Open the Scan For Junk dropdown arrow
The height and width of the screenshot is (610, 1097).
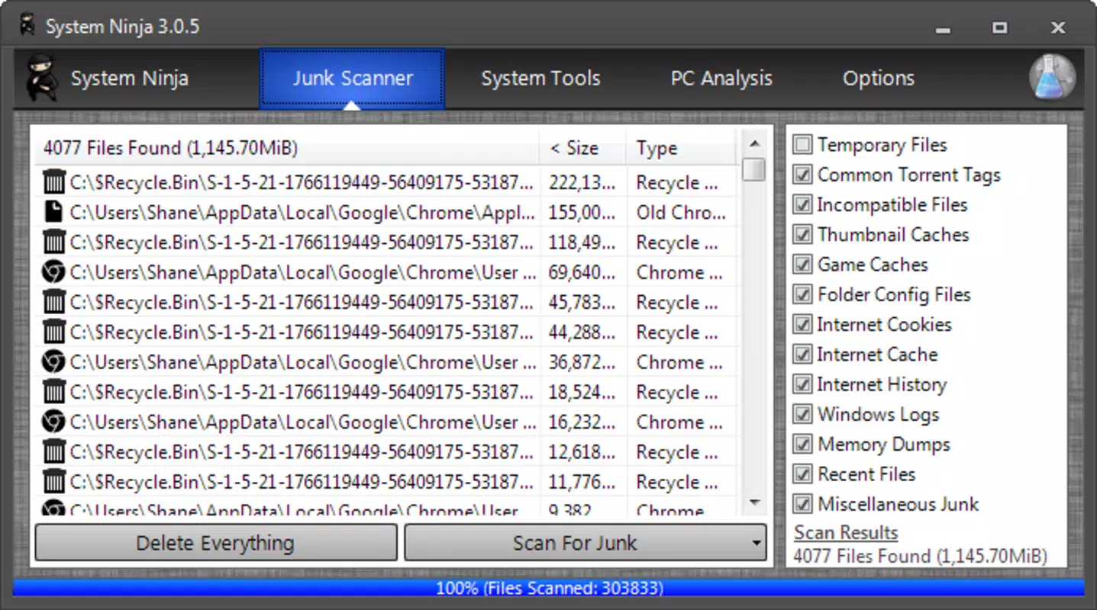pos(756,543)
